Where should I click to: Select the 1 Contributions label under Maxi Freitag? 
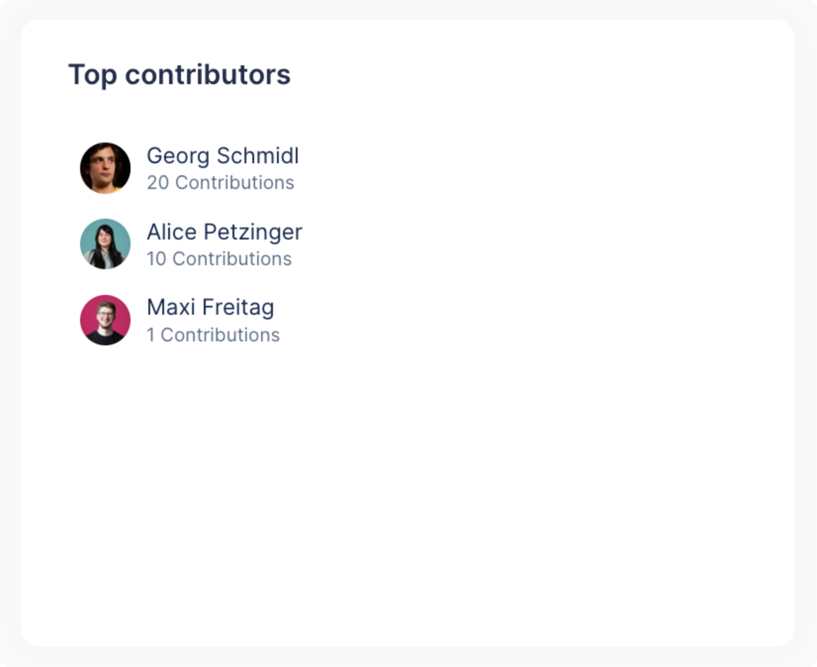(x=213, y=334)
